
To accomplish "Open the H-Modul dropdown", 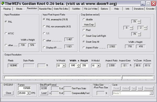I will pos(99,66).
